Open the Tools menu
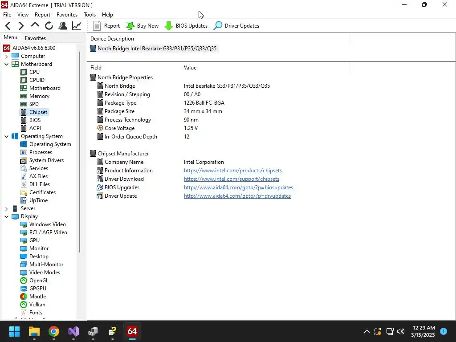The image size is (456, 342). pos(90,15)
